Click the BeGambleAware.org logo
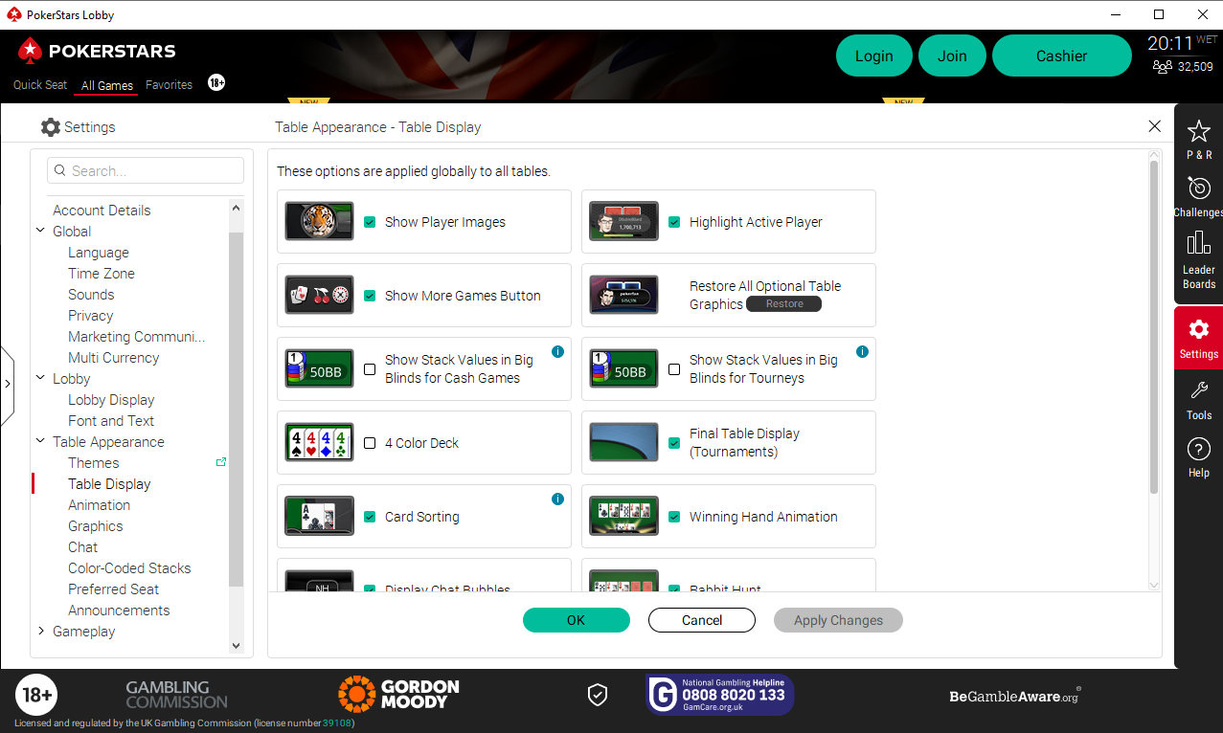Viewport: 1223px width, 733px height. coord(1015,696)
